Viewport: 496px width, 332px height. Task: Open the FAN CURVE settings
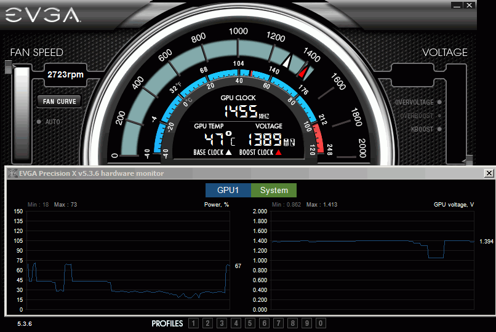pyautogui.click(x=60, y=101)
